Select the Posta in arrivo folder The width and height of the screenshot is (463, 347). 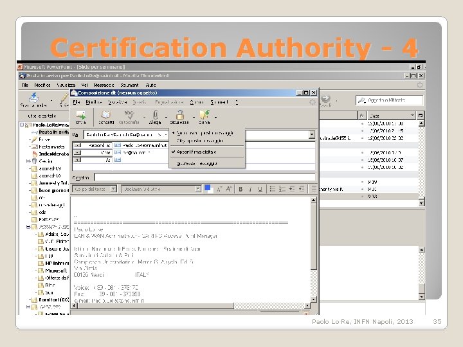click(54, 132)
